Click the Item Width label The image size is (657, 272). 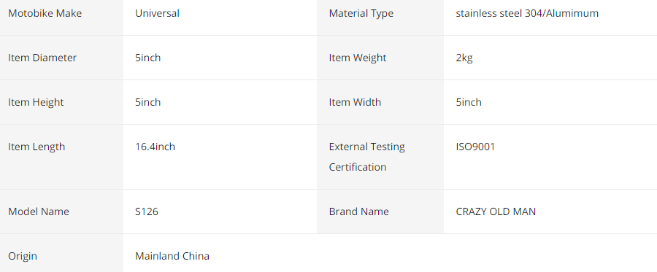(355, 102)
